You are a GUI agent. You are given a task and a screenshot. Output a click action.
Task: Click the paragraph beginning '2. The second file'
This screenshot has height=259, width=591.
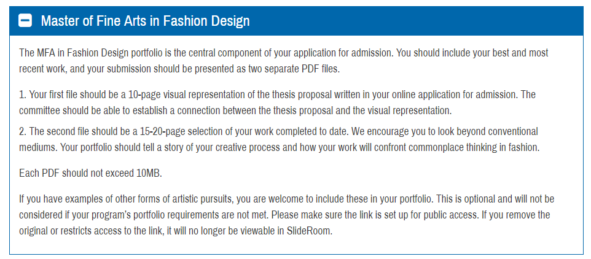point(280,140)
